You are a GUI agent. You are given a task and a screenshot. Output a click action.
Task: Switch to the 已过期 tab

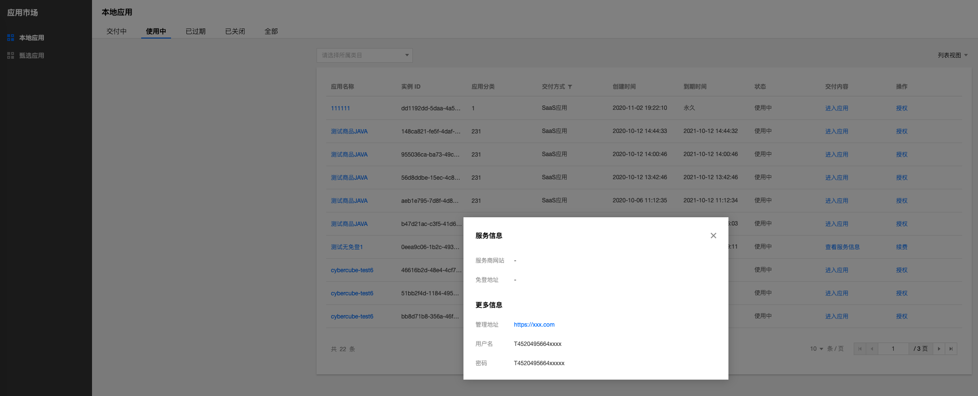coord(196,31)
